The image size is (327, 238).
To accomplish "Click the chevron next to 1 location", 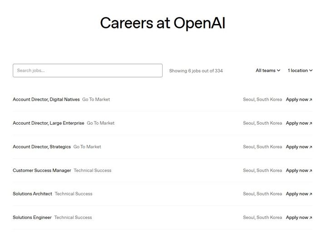I will [x=311, y=70].
